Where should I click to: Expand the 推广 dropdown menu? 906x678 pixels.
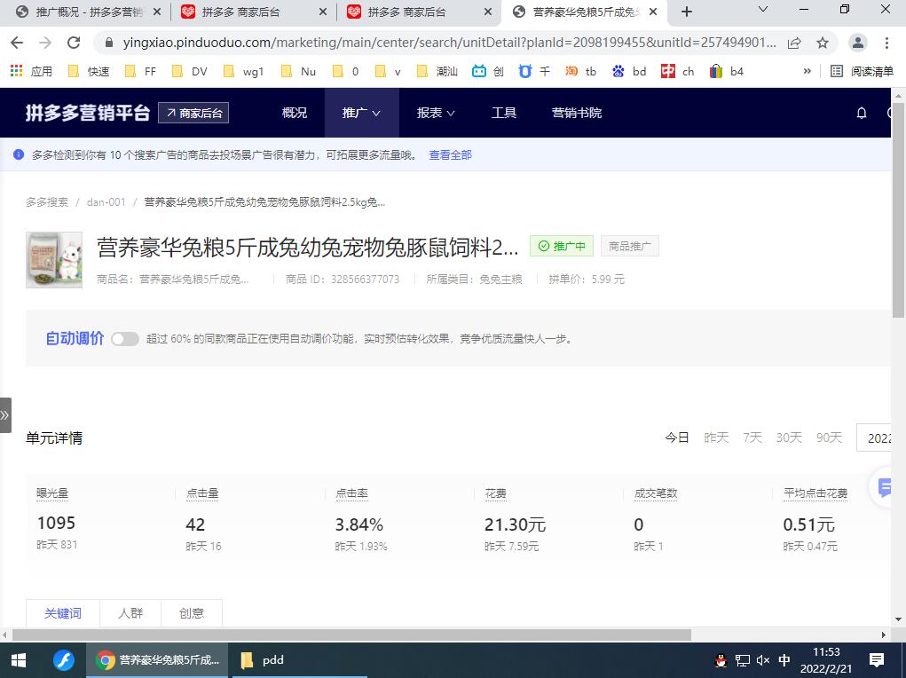pos(361,113)
